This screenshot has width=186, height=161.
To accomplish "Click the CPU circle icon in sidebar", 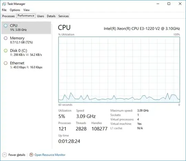I will click(x=6, y=26).
